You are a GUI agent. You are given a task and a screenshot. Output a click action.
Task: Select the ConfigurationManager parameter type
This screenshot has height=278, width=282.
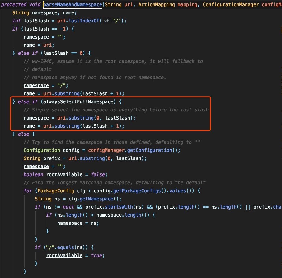click(232, 4)
